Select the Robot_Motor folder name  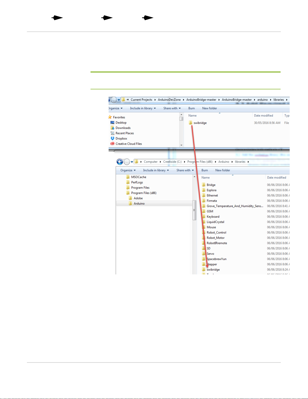(x=215, y=238)
